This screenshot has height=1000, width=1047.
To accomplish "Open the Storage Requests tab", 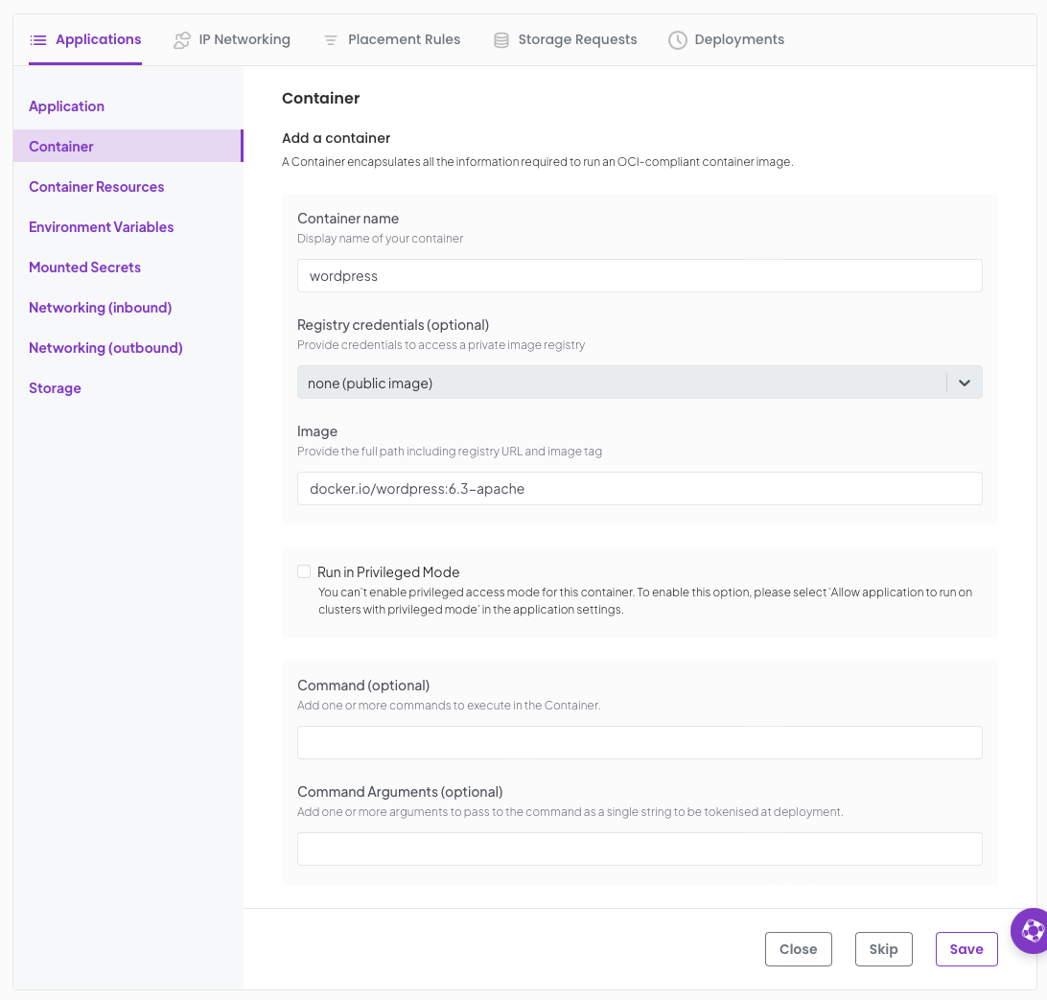I will 565,40.
